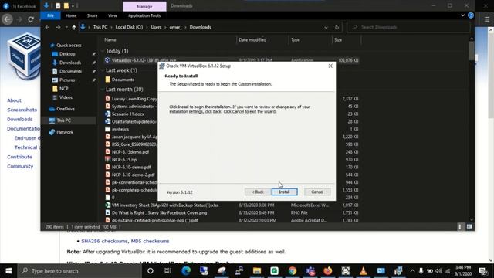
Task: Select the invite.ics file
Action: coord(120,129)
